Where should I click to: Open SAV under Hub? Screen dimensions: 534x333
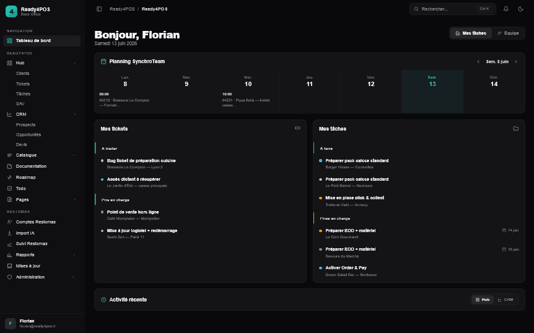tap(20, 104)
